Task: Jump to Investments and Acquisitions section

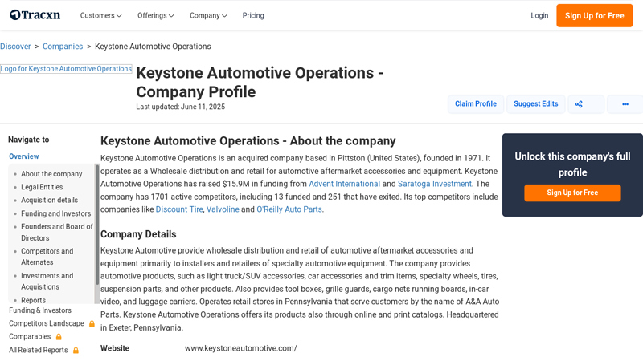Action: [x=47, y=282]
